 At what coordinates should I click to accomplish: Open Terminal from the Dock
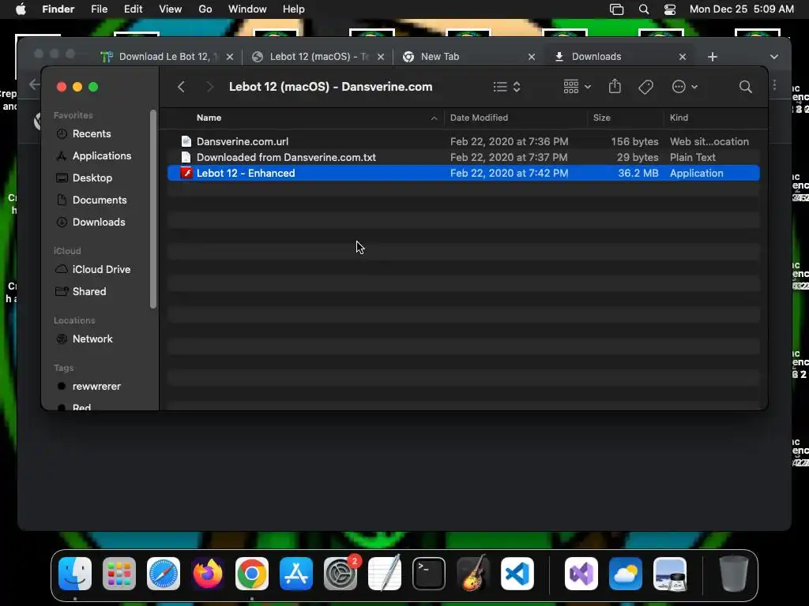tap(429, 574)
